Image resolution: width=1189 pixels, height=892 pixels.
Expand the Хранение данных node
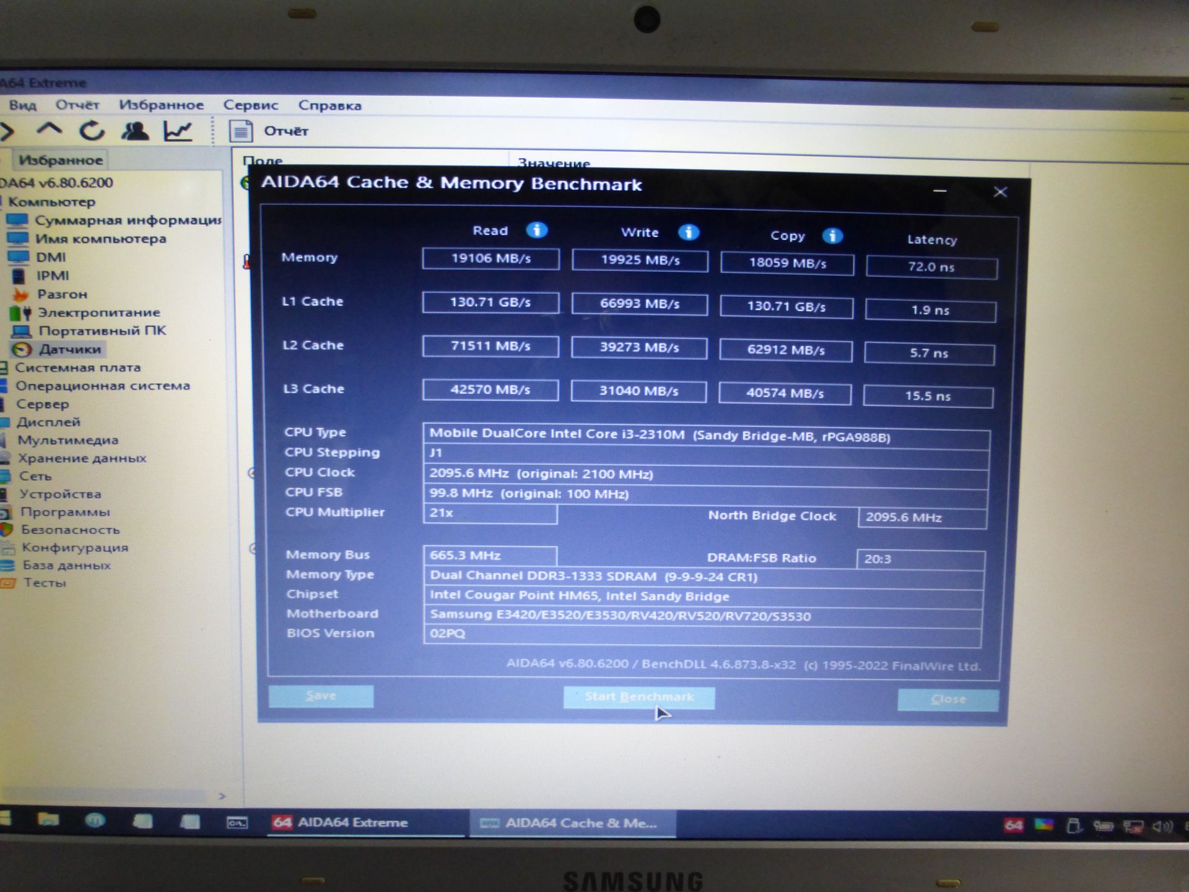[x=82, y=458]
